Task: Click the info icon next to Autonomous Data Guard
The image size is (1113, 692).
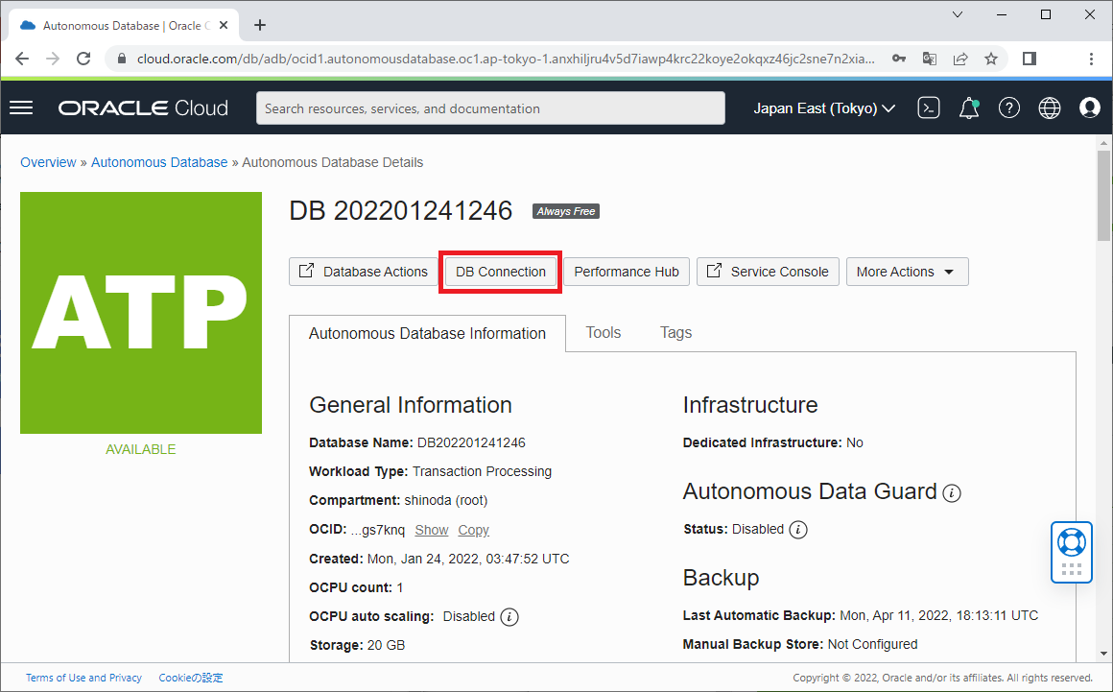Action: point(952,492)
